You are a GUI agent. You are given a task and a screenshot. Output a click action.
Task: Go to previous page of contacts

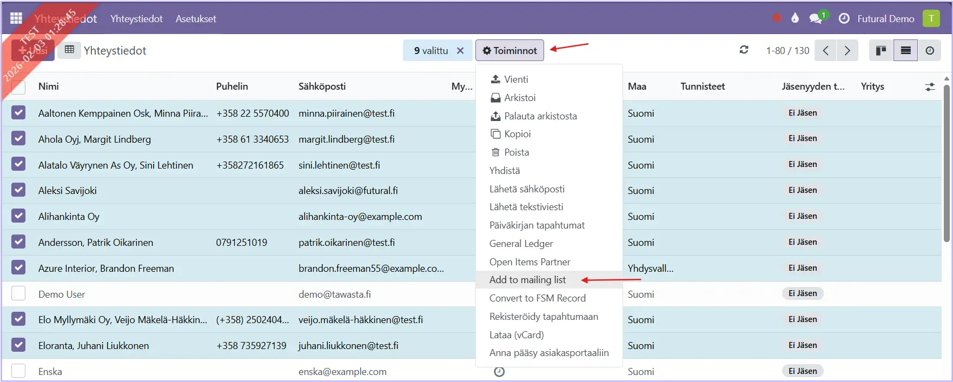pyautogui.click(x=825, y=50)
